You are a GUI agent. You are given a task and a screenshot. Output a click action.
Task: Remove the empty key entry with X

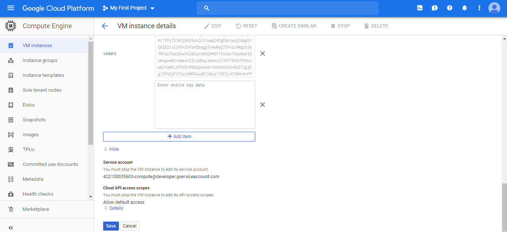263,105
